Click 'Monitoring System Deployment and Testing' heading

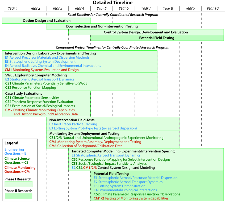coord(84,134)
